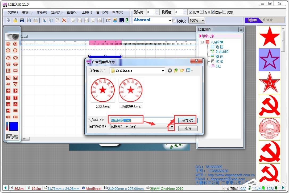Open the 文件(F) menu

click(13, 12)
